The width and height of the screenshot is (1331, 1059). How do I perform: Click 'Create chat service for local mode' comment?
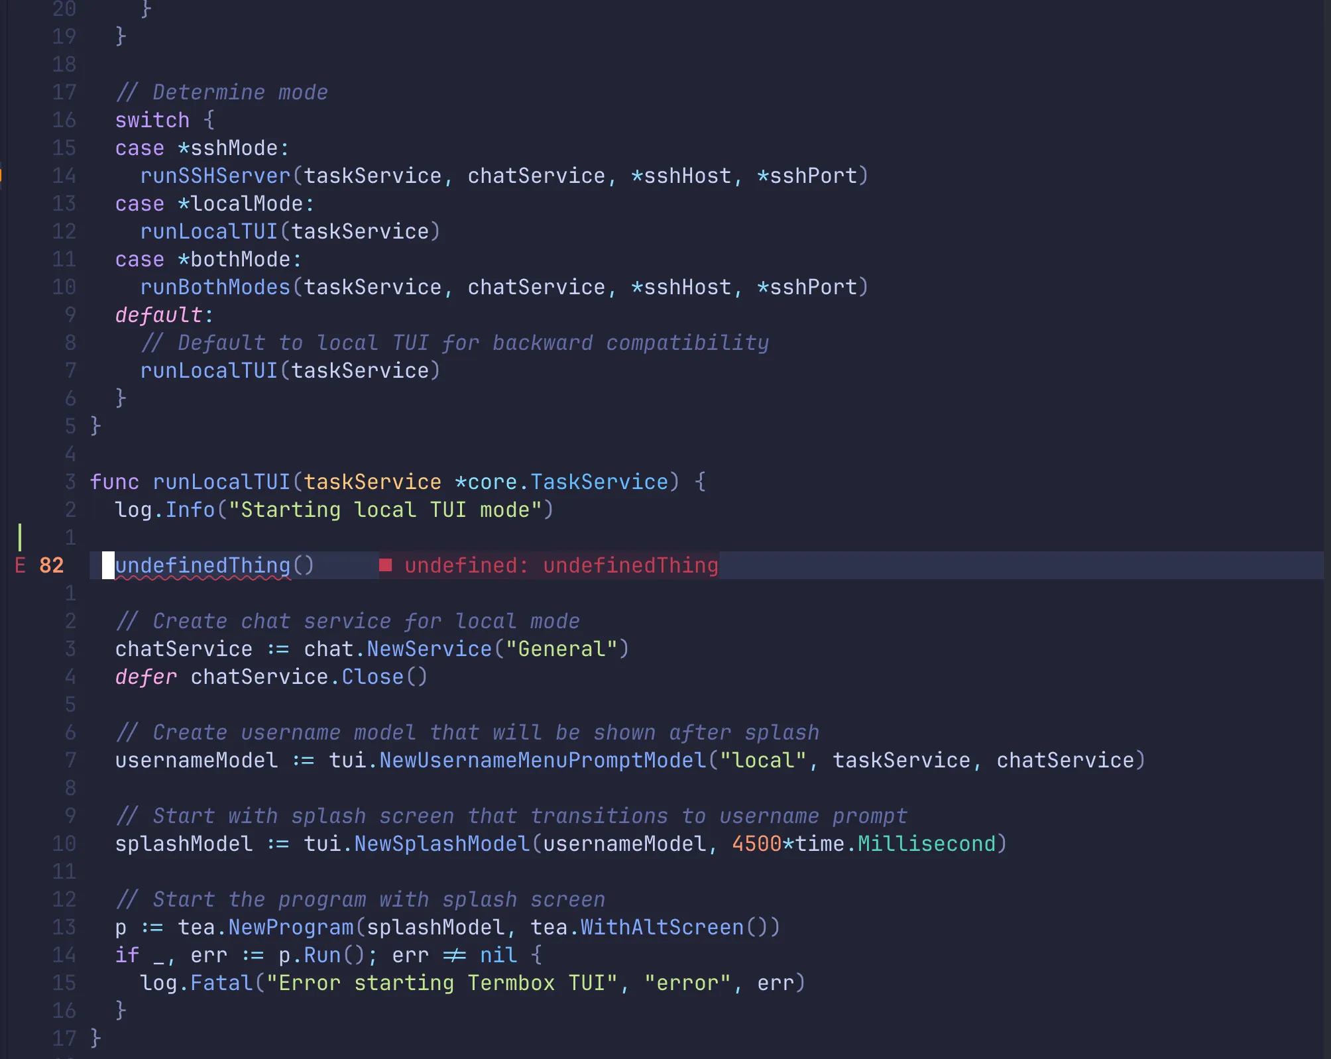[x=347, y=621]
